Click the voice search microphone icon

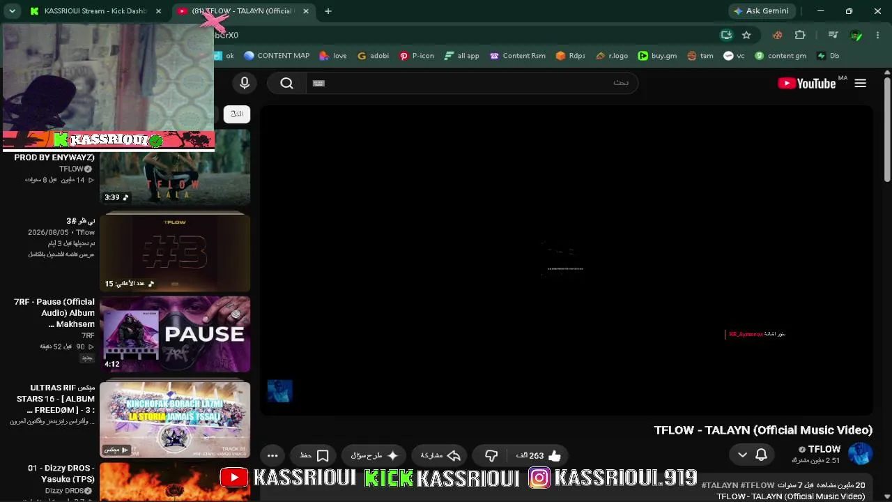coord(245,83)
